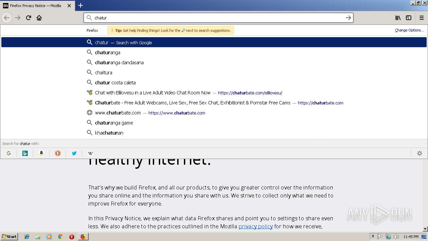Screen dimensions: 428x241
Task: Show hidden tray icons arrow
Action: [x=373, y=237]
